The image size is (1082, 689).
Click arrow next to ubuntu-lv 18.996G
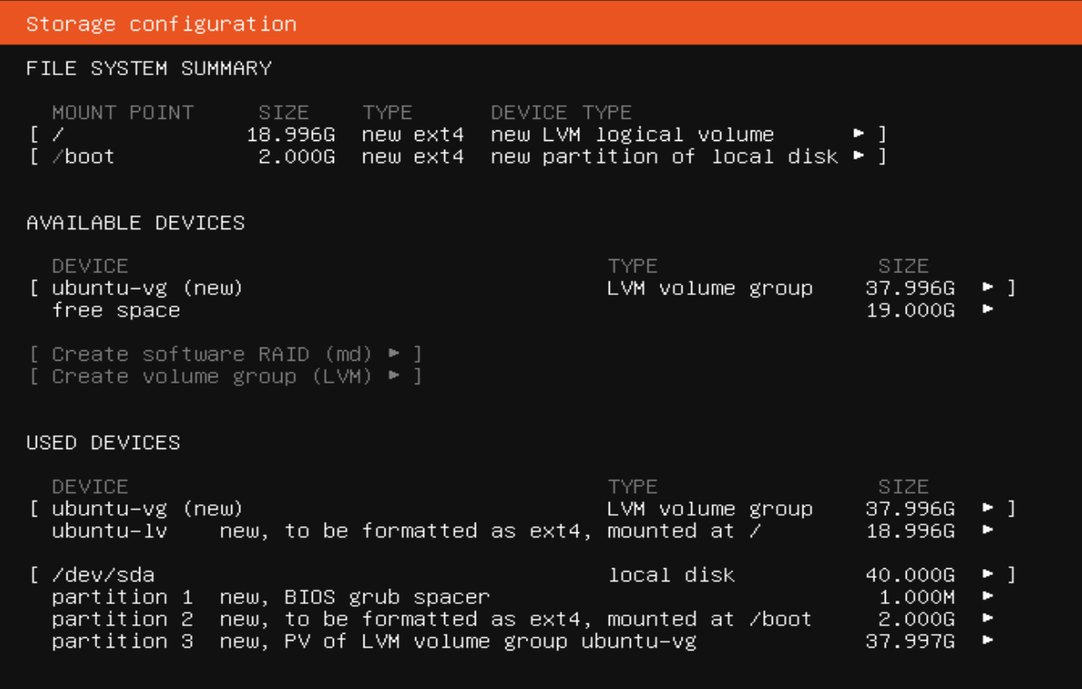[x=988, y=530]
